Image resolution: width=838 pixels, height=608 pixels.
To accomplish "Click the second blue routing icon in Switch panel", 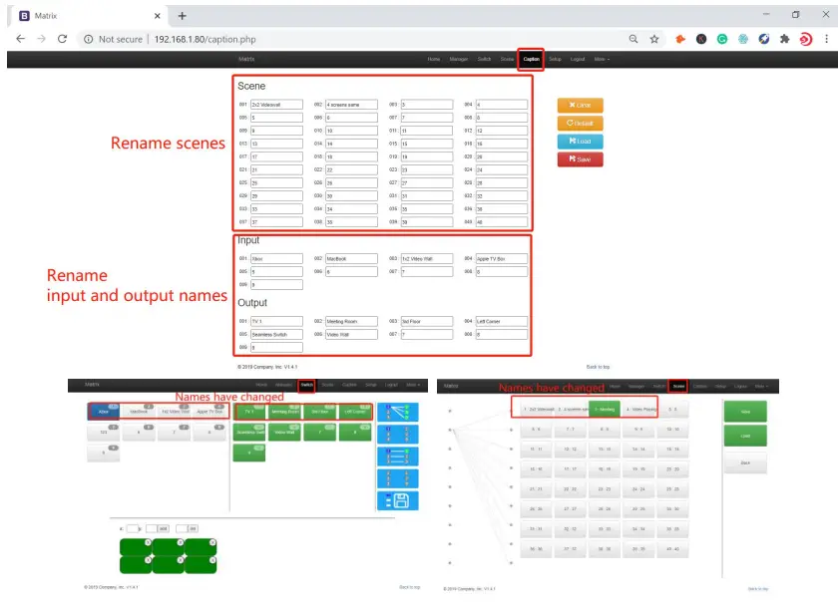I will [x=398, y=435].
